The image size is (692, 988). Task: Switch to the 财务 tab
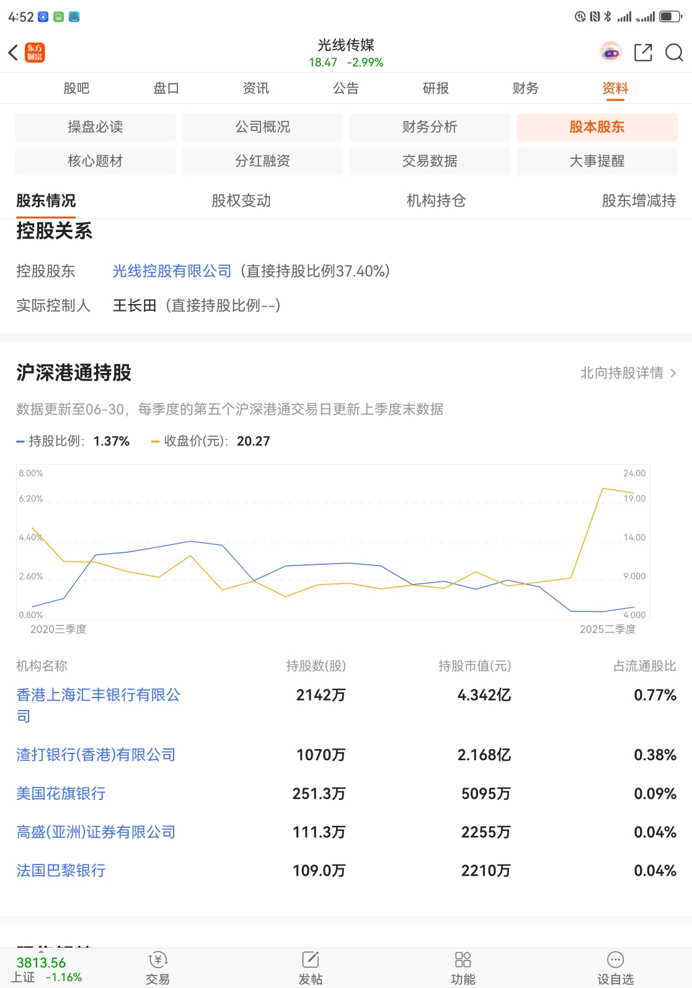526,88
